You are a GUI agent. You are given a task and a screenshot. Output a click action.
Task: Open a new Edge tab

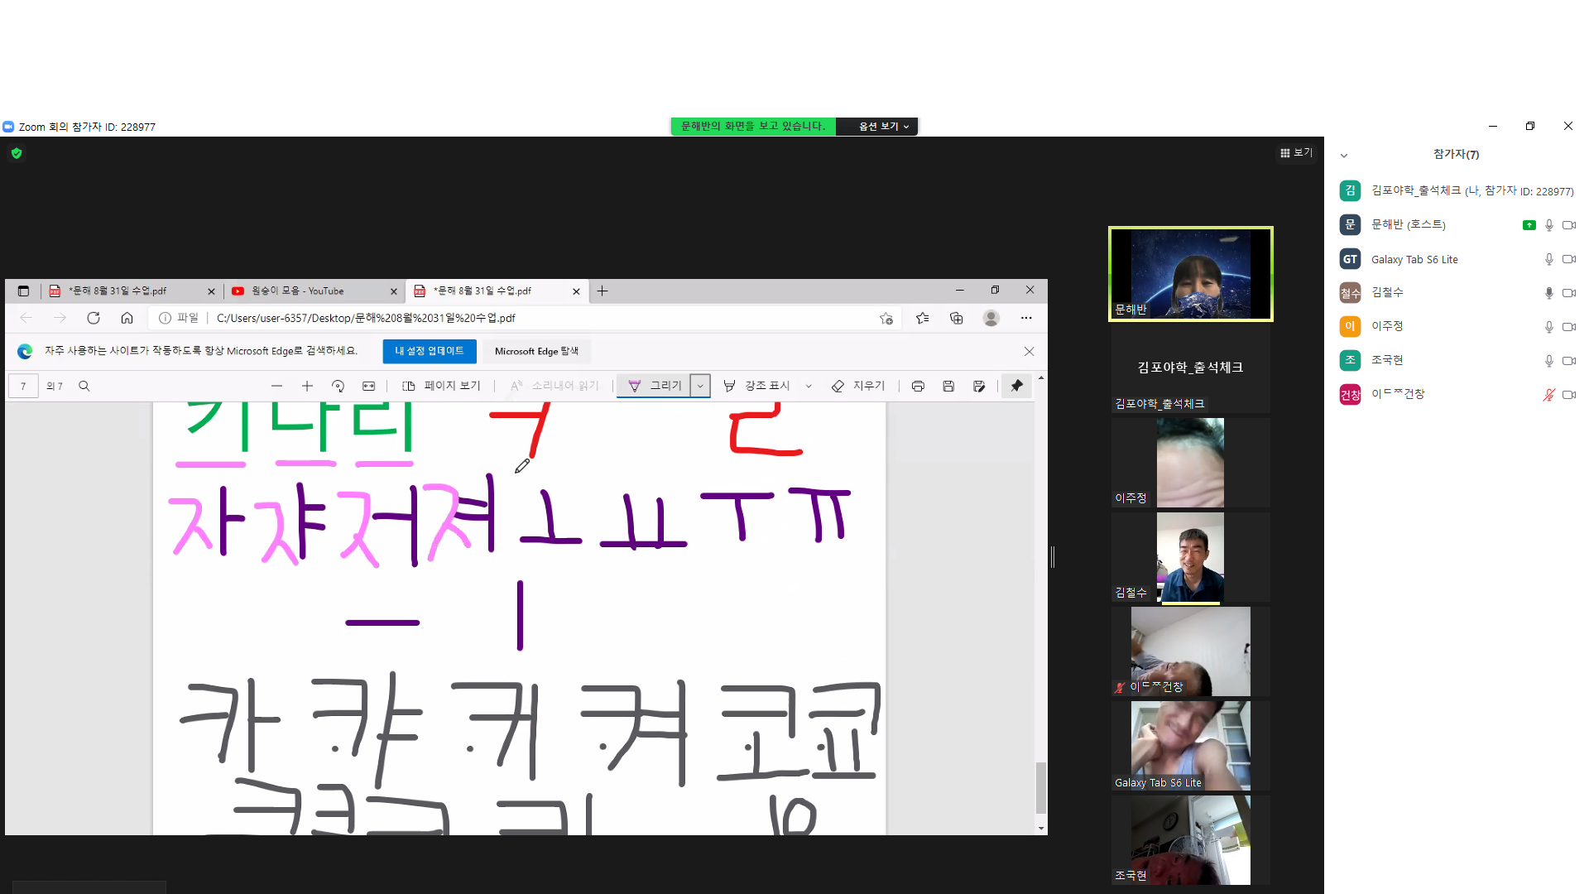[602, 291]
